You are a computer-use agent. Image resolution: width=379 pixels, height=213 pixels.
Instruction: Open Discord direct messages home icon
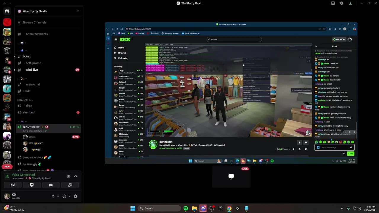click(x=7, y=11)
